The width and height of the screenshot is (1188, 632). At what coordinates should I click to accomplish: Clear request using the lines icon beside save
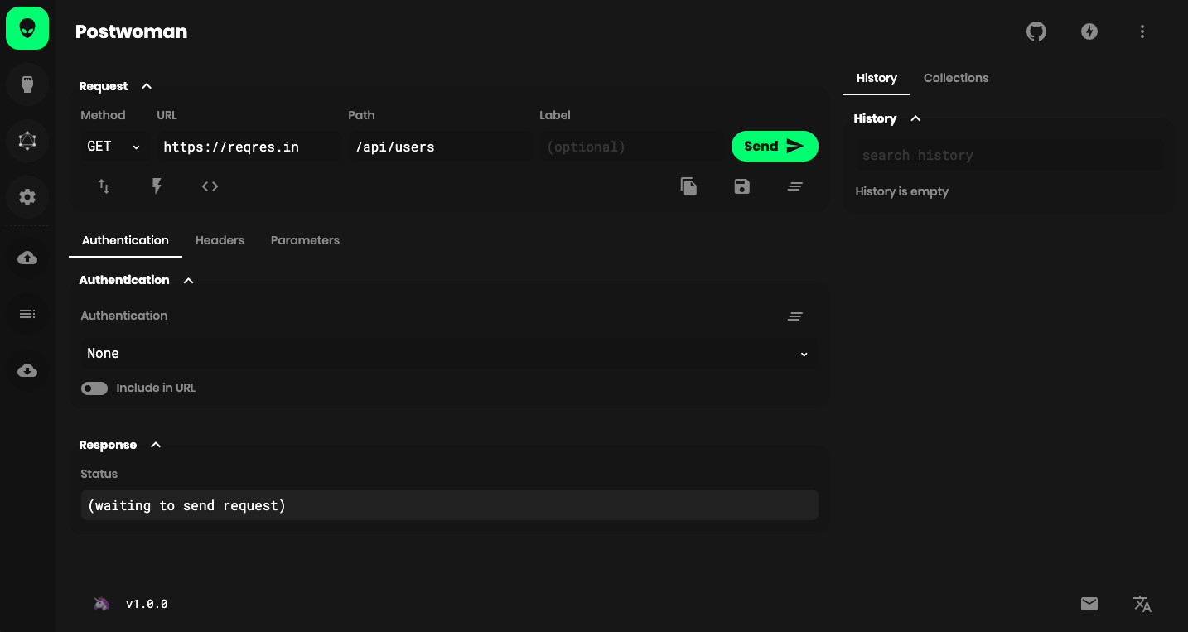click(x=795, y=186)
